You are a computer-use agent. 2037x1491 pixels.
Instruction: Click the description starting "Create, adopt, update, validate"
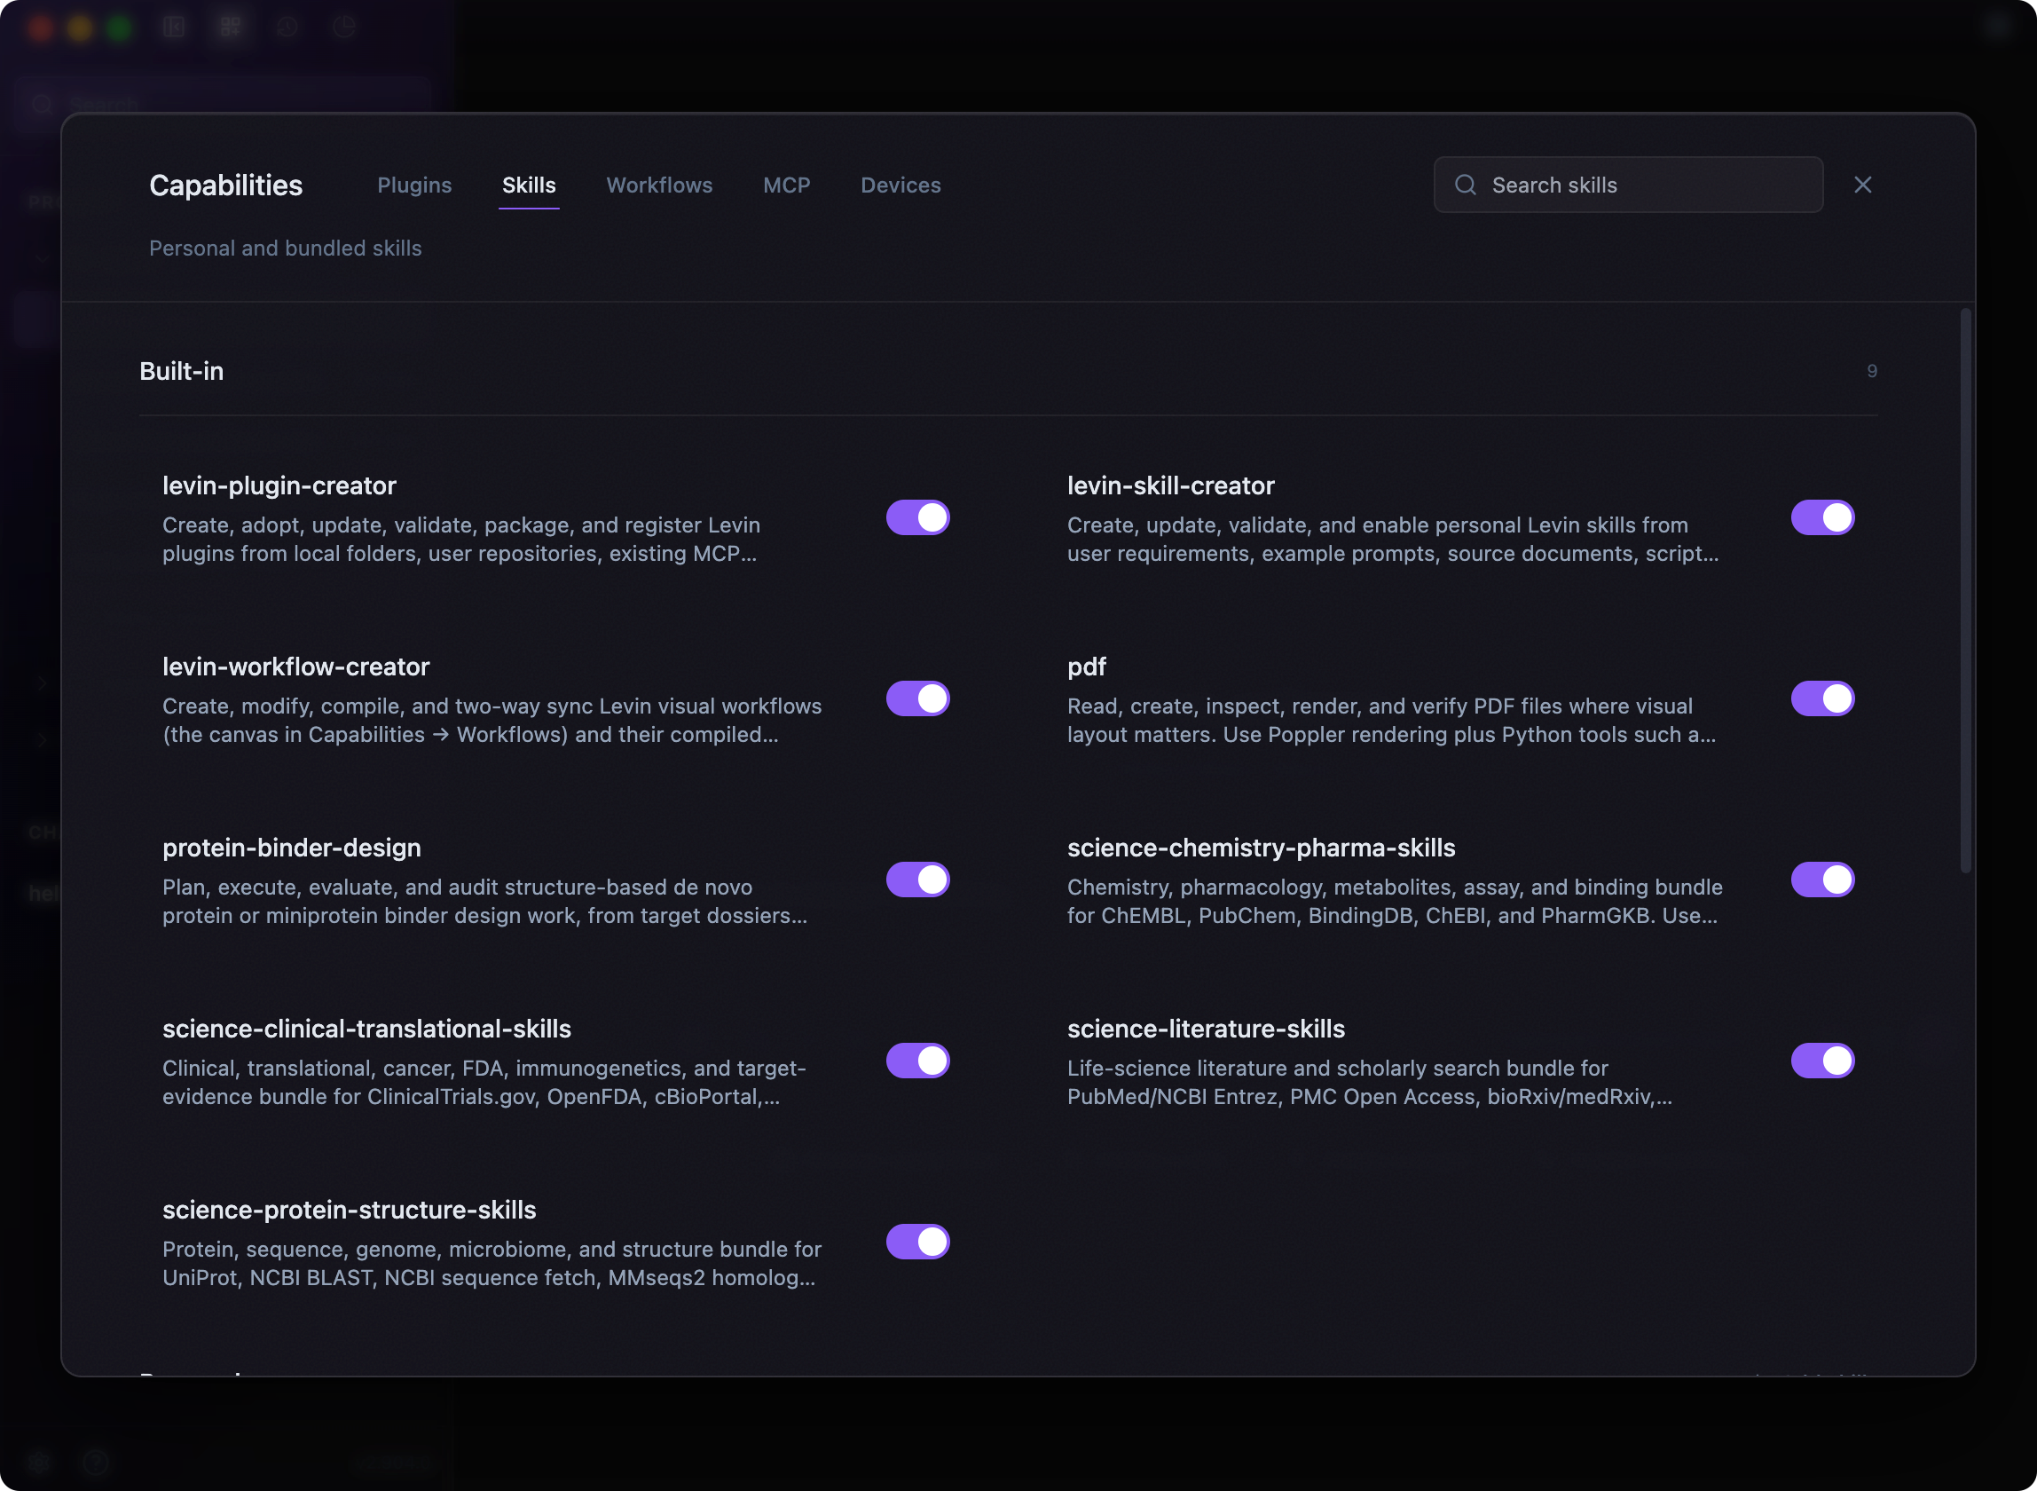coord(461,540)
